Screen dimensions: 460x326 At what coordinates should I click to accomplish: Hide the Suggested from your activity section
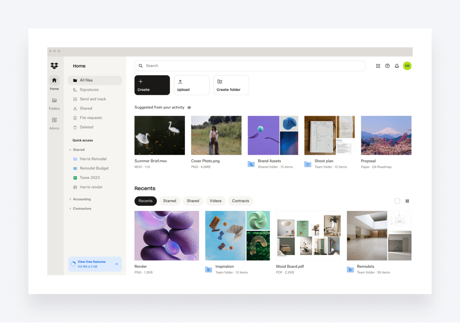[189, 107]
